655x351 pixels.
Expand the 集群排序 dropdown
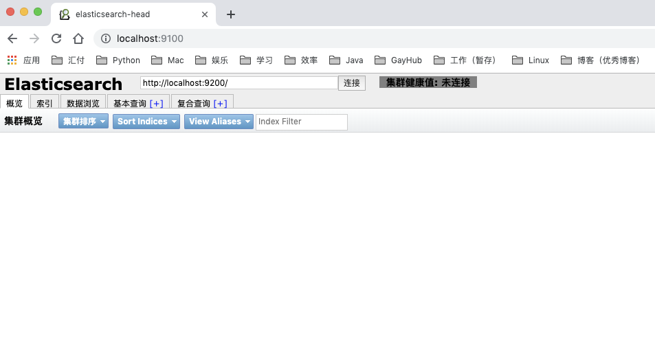[84, 122]
